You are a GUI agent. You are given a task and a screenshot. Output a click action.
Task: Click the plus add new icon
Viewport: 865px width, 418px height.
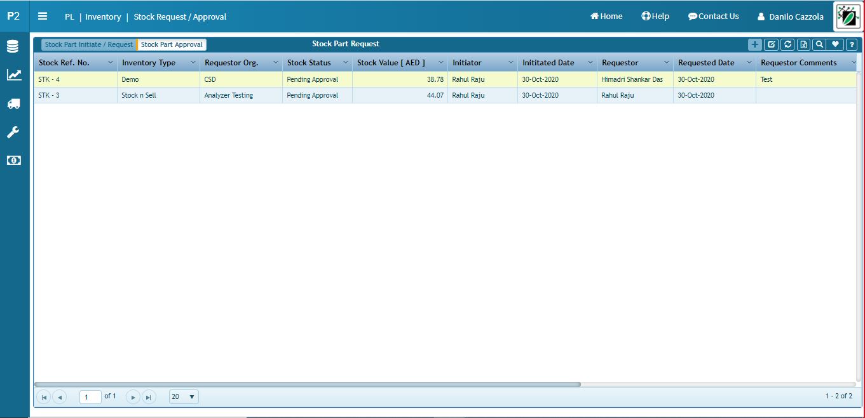pyautogui.click(x=755, y=44)
